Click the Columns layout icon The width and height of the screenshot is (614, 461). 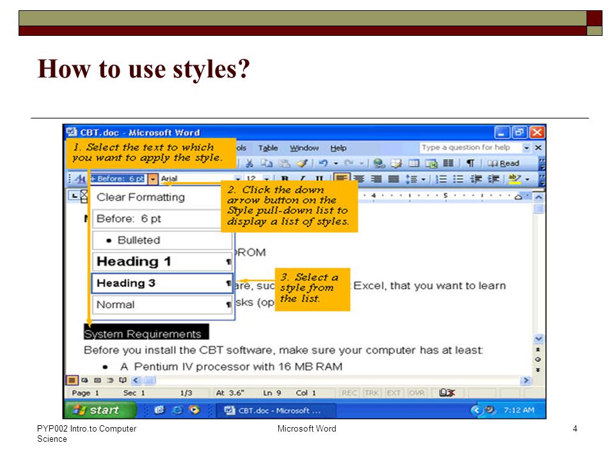click(448, 163)
